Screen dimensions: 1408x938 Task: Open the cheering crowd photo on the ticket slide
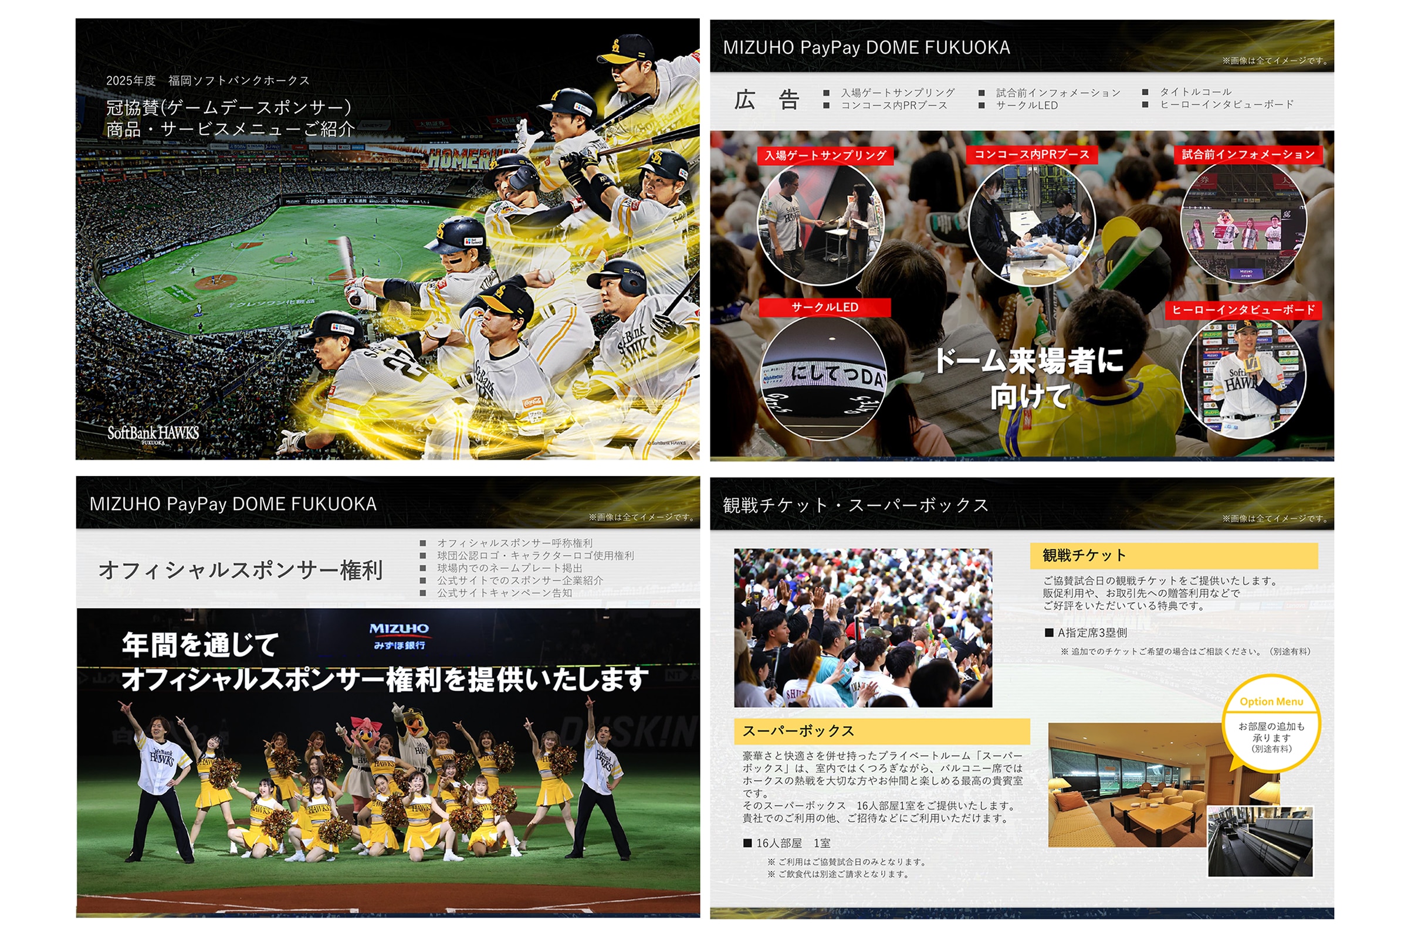coord(862,628)
